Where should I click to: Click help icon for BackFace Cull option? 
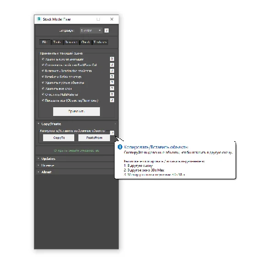click(112, 65)
